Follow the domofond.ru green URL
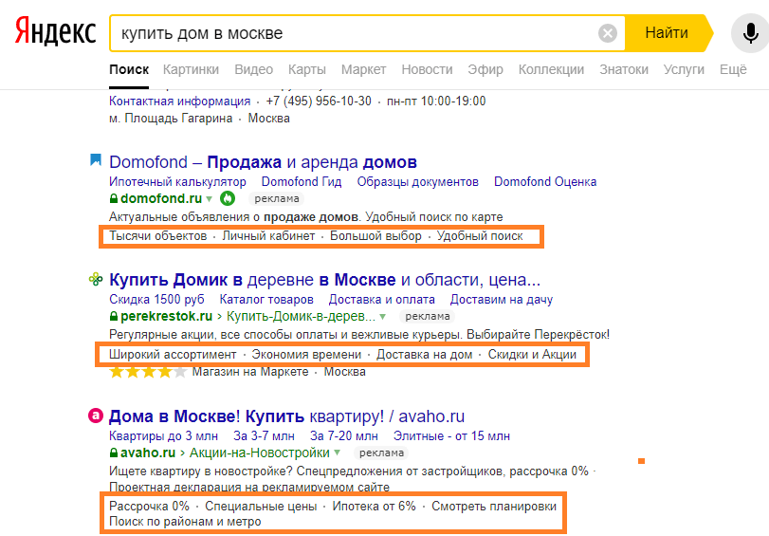This screenshot has height=536, width=769. tap(161, 198)
